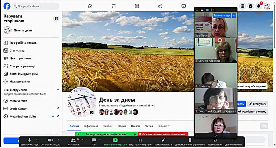Select OsvitaUser's video thumbnail

[216, 75]
